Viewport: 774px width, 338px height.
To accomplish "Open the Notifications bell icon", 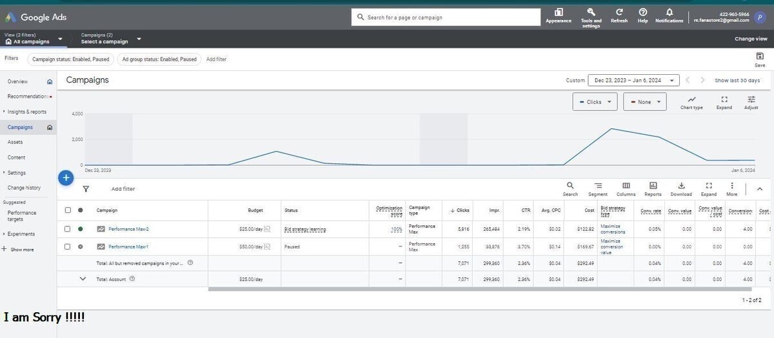I will pyautogui.click(x=669, y=12).
